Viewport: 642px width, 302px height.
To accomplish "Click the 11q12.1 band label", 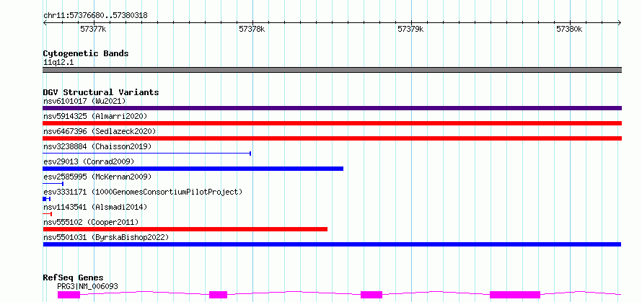I will point(58,63).
